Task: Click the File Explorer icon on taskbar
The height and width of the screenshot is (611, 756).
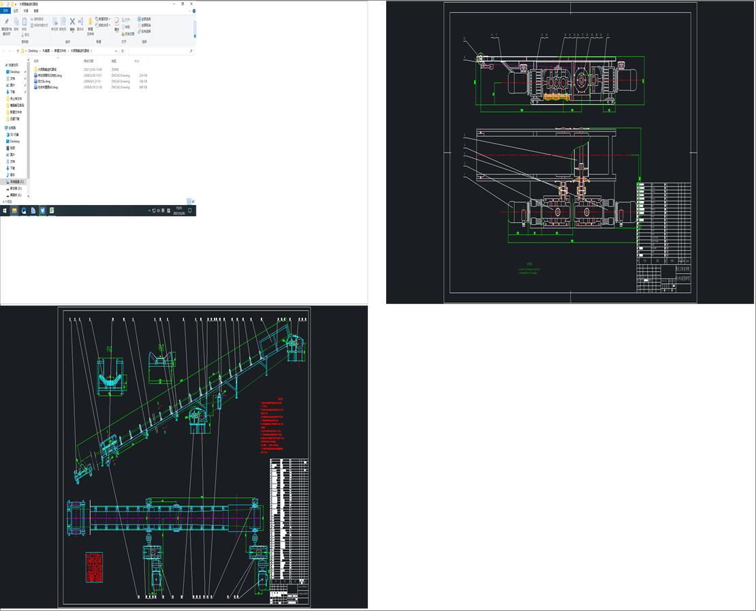Action: coord(14,210)
